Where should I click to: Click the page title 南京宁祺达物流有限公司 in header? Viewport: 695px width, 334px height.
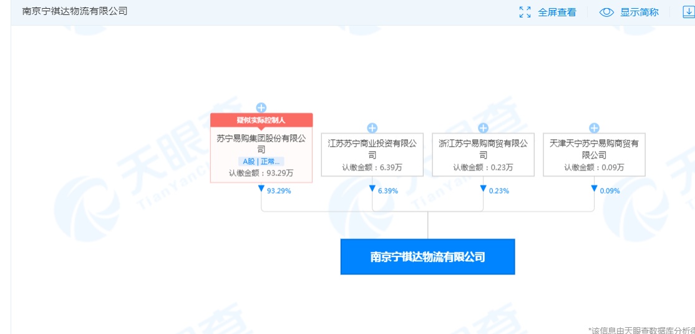[x=75, y=11]
